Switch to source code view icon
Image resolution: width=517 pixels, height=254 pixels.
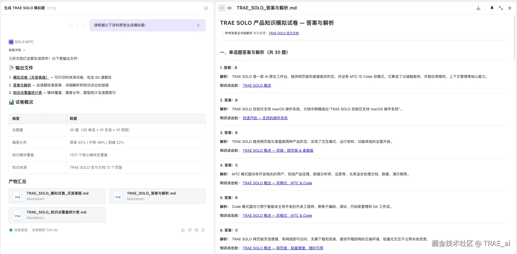pos(222,8)
